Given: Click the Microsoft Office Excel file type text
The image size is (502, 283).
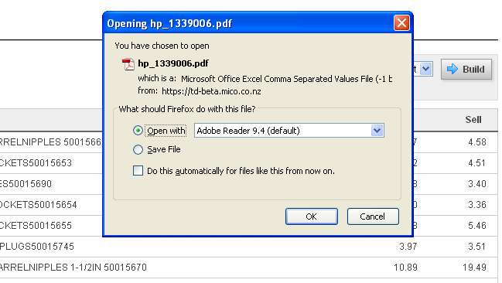Looking at the screenshot, I should 286,79.
